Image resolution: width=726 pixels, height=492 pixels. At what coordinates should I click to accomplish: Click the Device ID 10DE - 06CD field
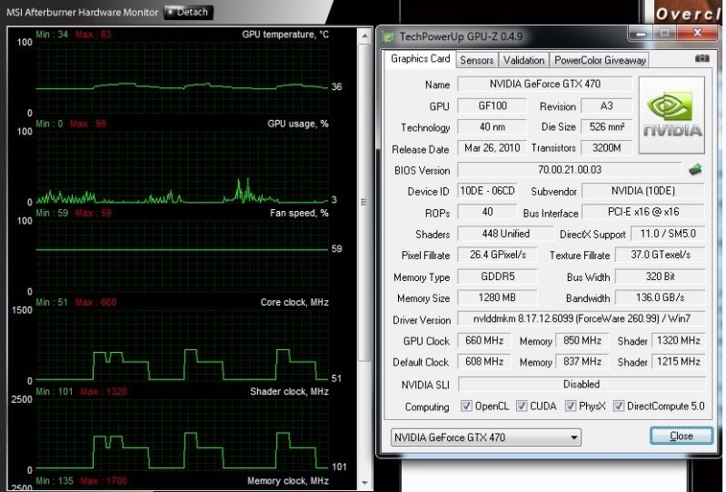click(x=487, y=191)
